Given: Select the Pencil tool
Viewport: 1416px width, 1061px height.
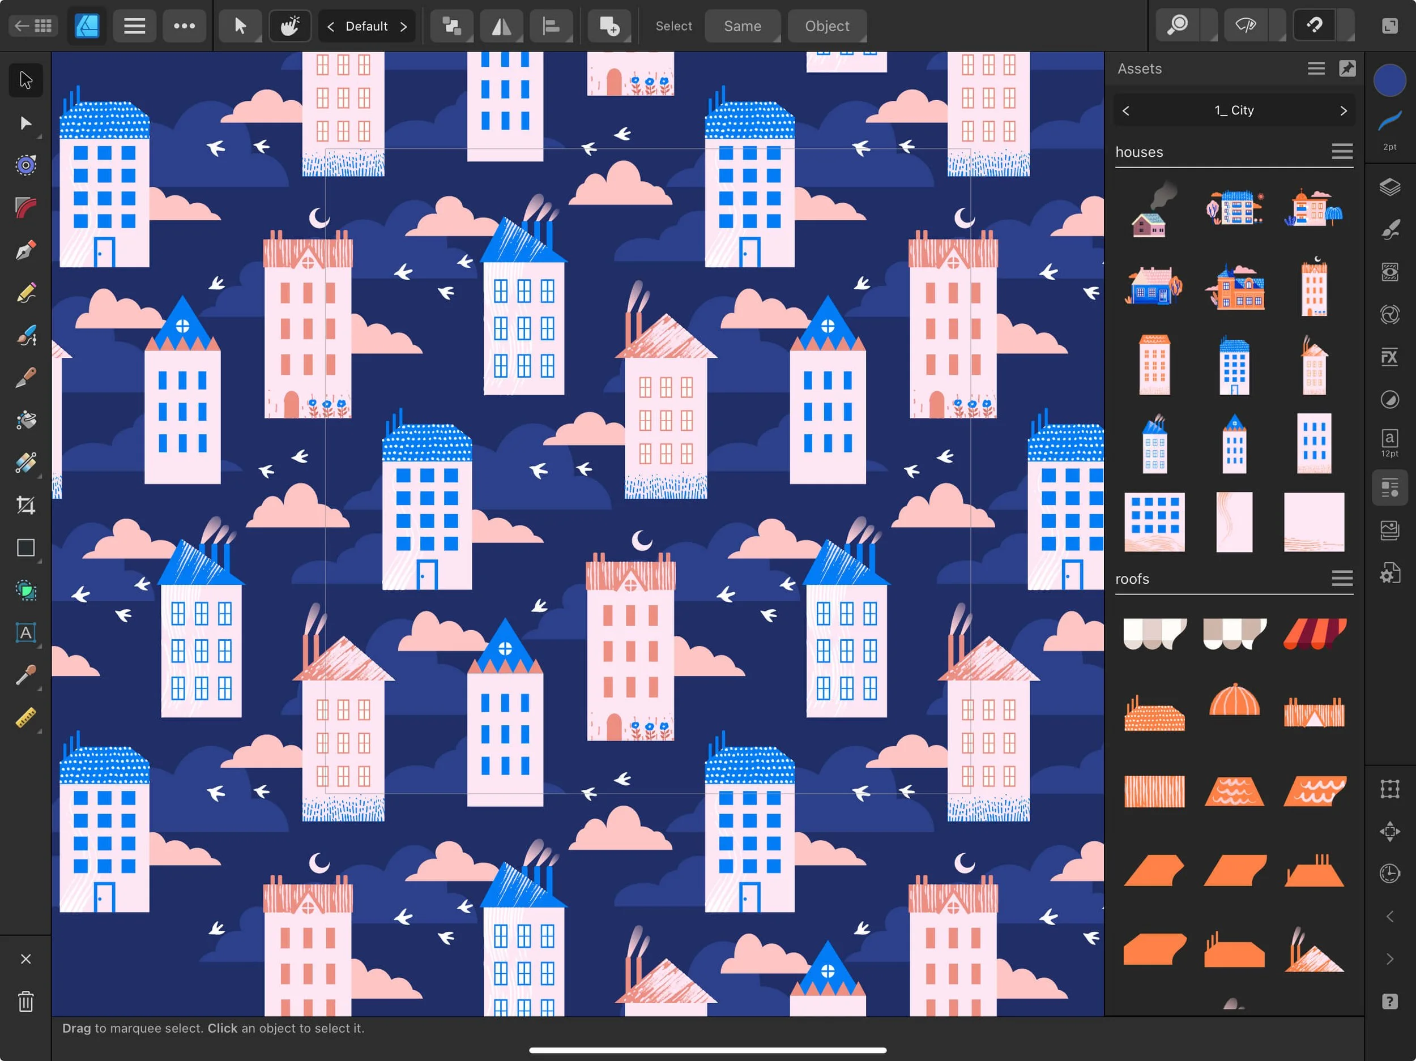Looking at the screenshot, I should [x=25, y=293].
